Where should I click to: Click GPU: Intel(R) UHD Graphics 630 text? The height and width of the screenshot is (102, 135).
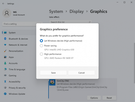[59, 50]
